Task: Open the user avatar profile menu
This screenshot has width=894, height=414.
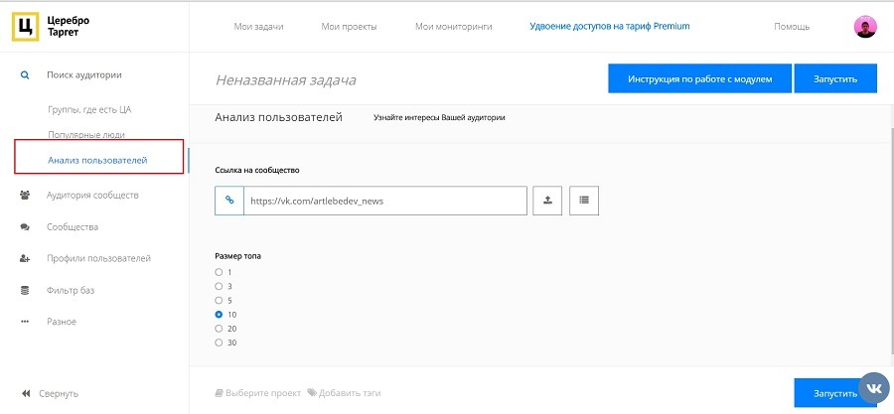Action: pyautogui.click(x=865, y=26)
